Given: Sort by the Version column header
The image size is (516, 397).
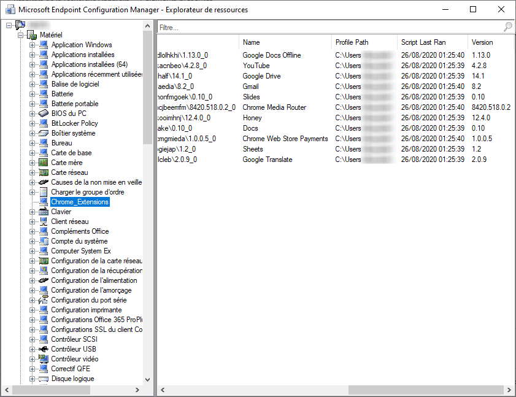Looking at the screenshot, I should click(490, 42).
